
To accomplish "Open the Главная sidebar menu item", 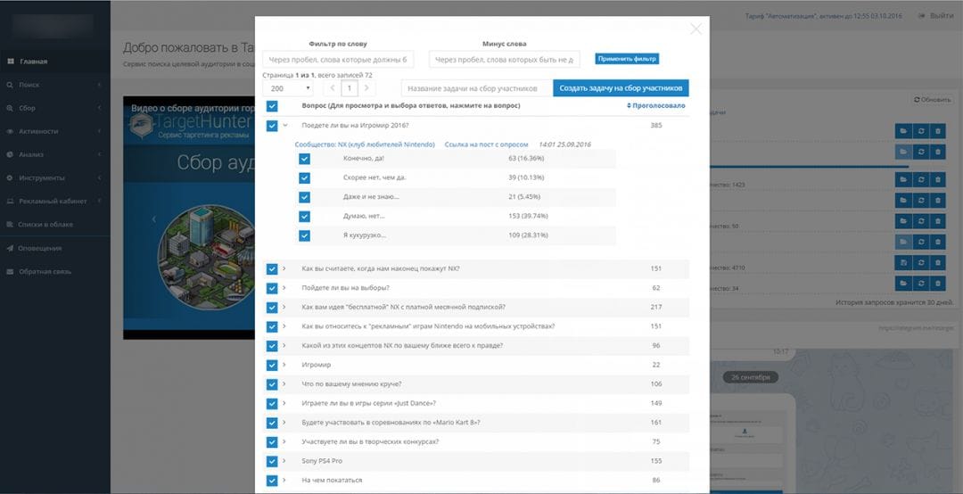I will click(54, 62).
